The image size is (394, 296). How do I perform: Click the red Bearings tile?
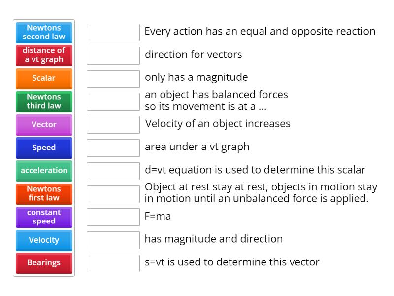pyautogui.click(x=44, y=263)
